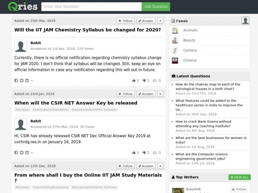Show more share options for Chemistry Syllabus answer
The width and height of the screenshot is (258, 193).
point(32,81)
